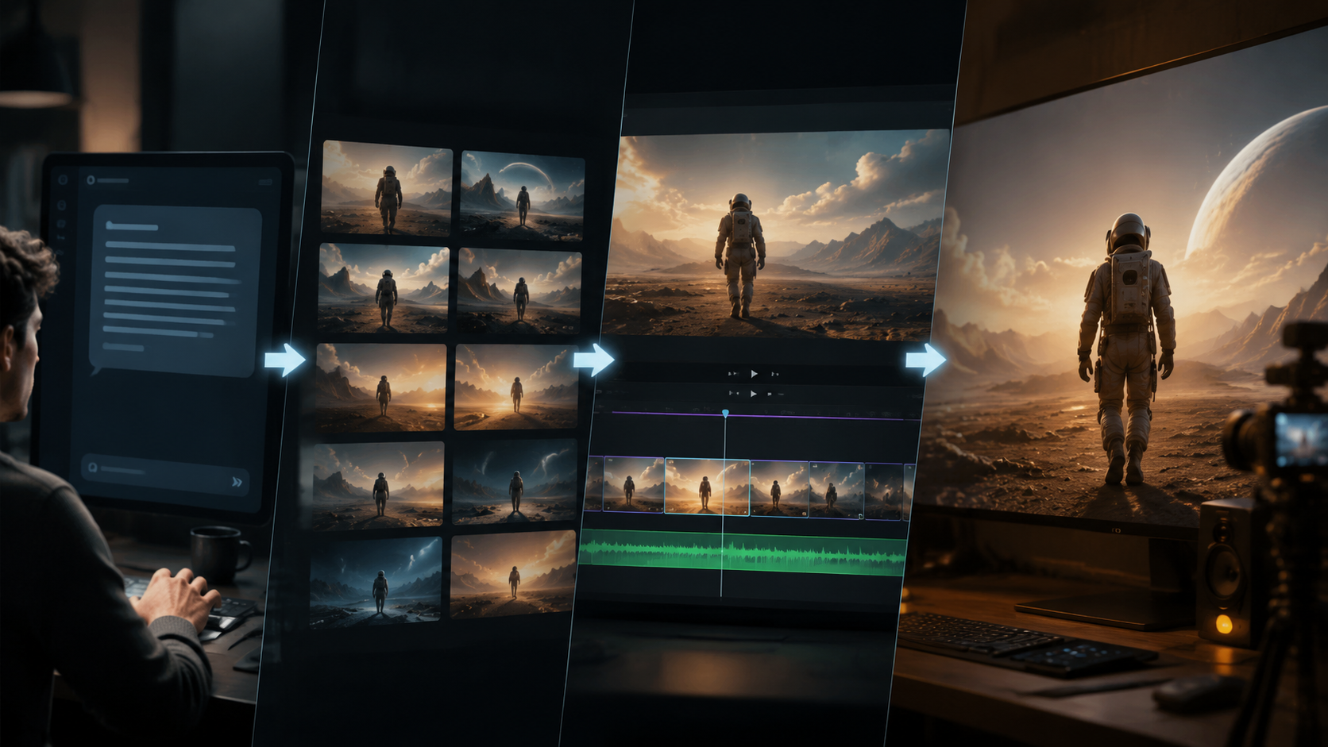Select second-row right thumbnail in generated grid
The image size is (1328, 747).
(x=519, y=292)
